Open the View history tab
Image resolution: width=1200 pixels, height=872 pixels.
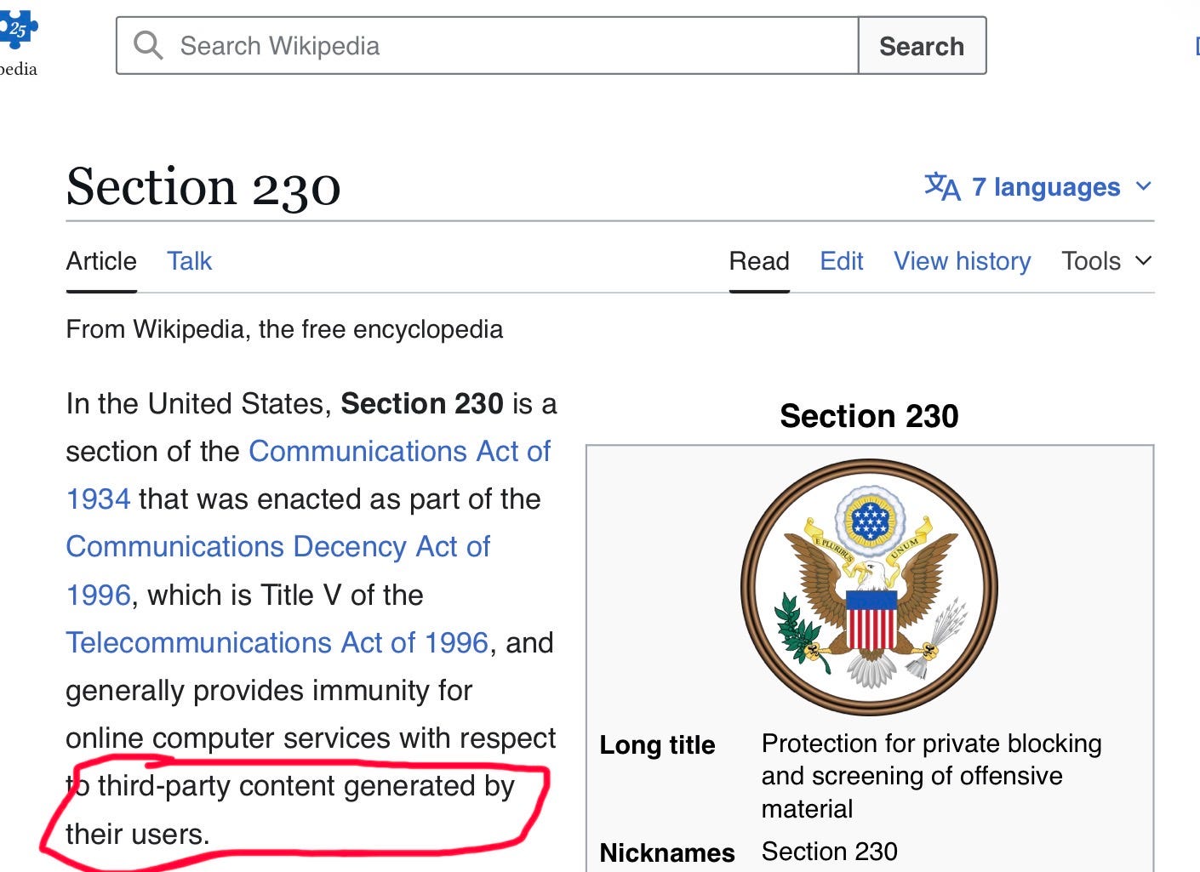[962, 261]
